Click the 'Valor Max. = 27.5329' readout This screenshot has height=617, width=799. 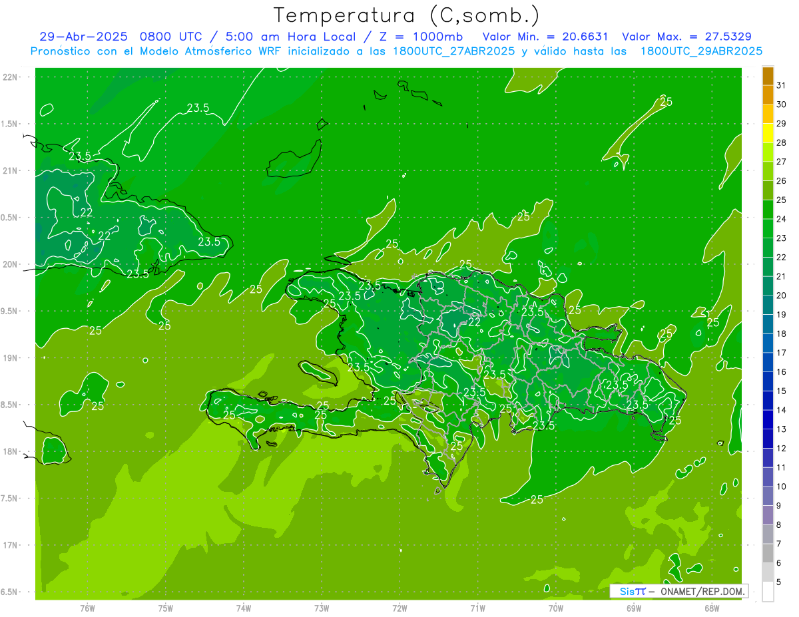pos(686,37)
